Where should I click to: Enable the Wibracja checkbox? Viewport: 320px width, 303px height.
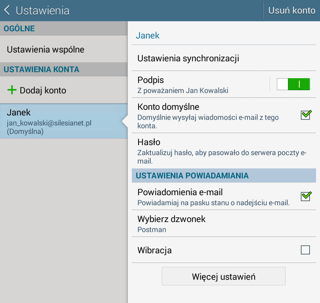coord(305,250)
